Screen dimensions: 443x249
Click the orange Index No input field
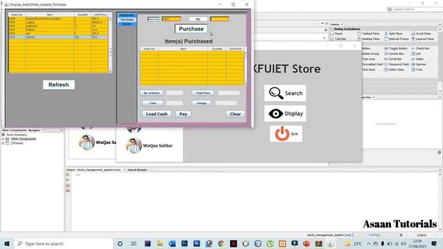172,19
